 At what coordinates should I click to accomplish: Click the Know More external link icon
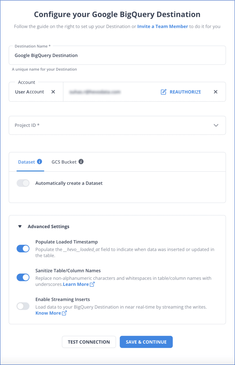(64, 313)
